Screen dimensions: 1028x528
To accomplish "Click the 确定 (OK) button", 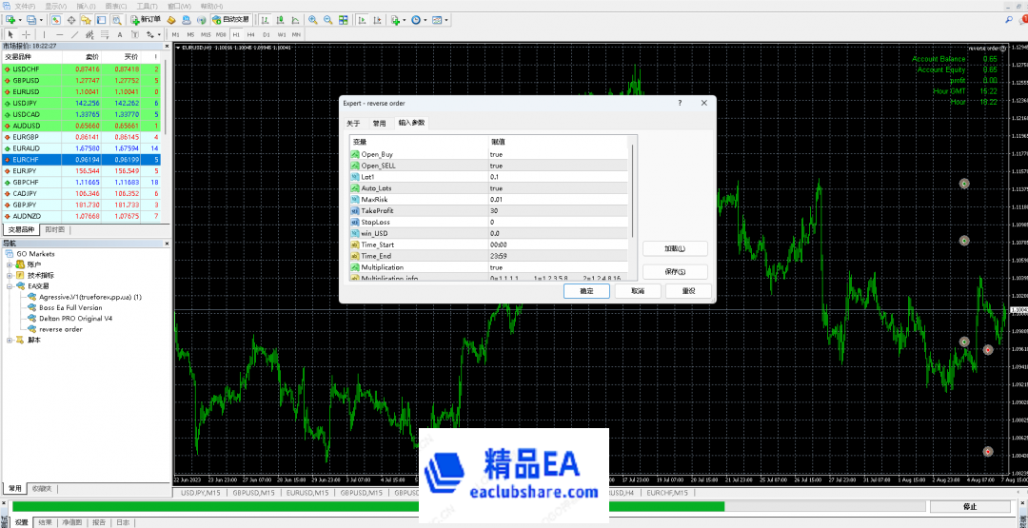I will tap(586, 291).
